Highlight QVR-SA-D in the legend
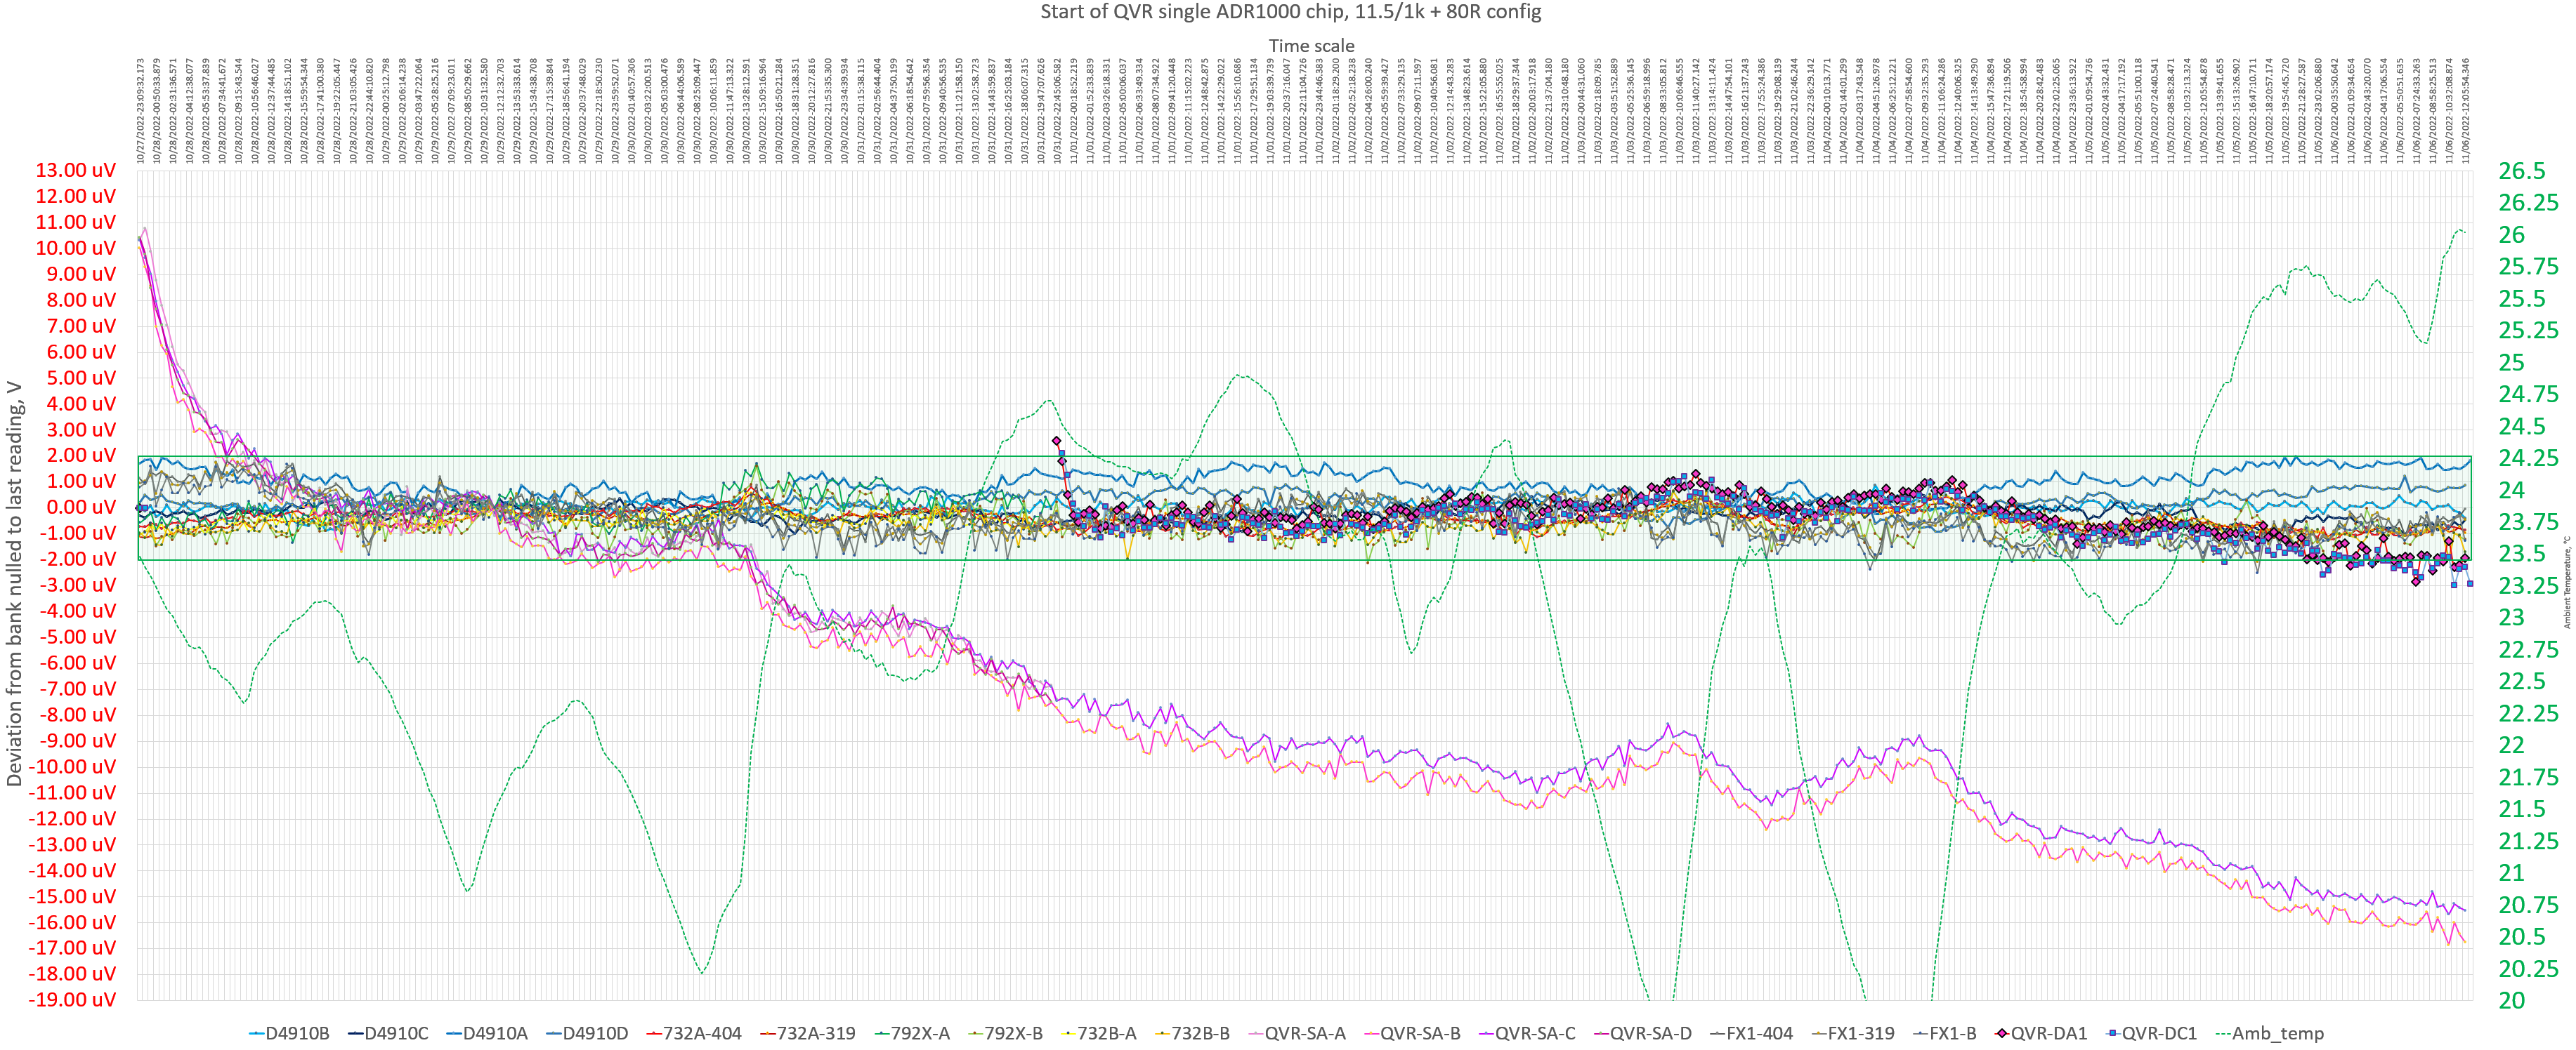This screenshot has height=1050, width=2576. tap(1643, 1033)
